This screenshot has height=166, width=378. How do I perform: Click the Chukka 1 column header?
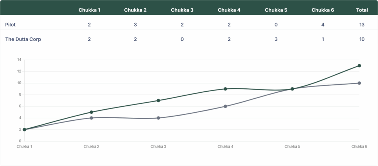pos(89,10)
